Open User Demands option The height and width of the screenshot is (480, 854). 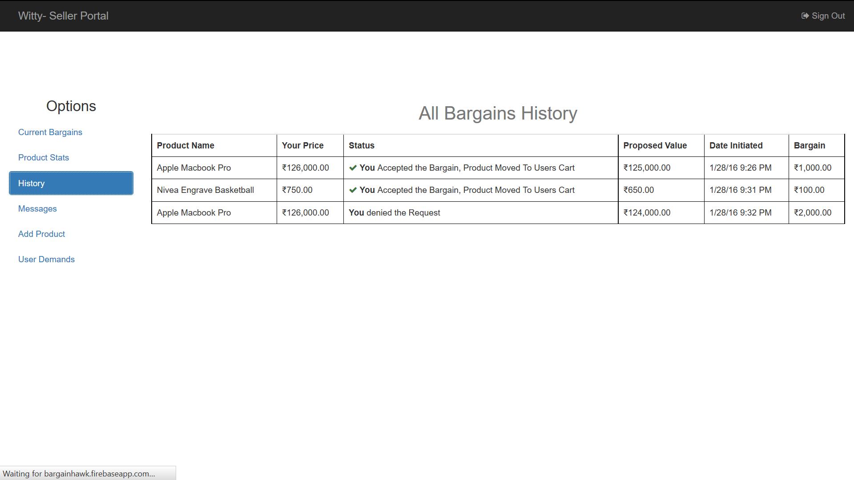tap(46, 260)
